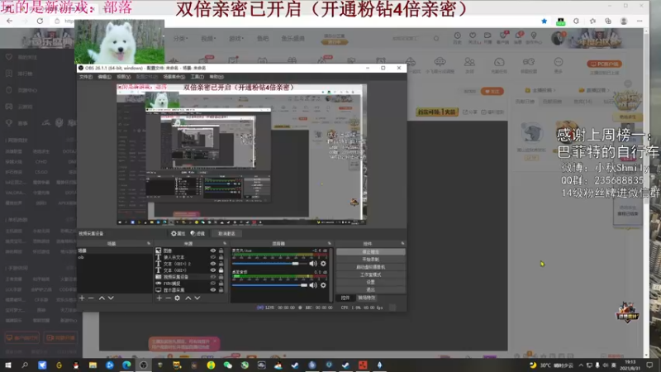Click the orange PC客户端 download button
The width and height of the screenshot is (661, 372).
604,64
